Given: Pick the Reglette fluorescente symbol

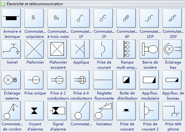Looking at the screenshot, I should pyautogui.click(x=103, y=80).
